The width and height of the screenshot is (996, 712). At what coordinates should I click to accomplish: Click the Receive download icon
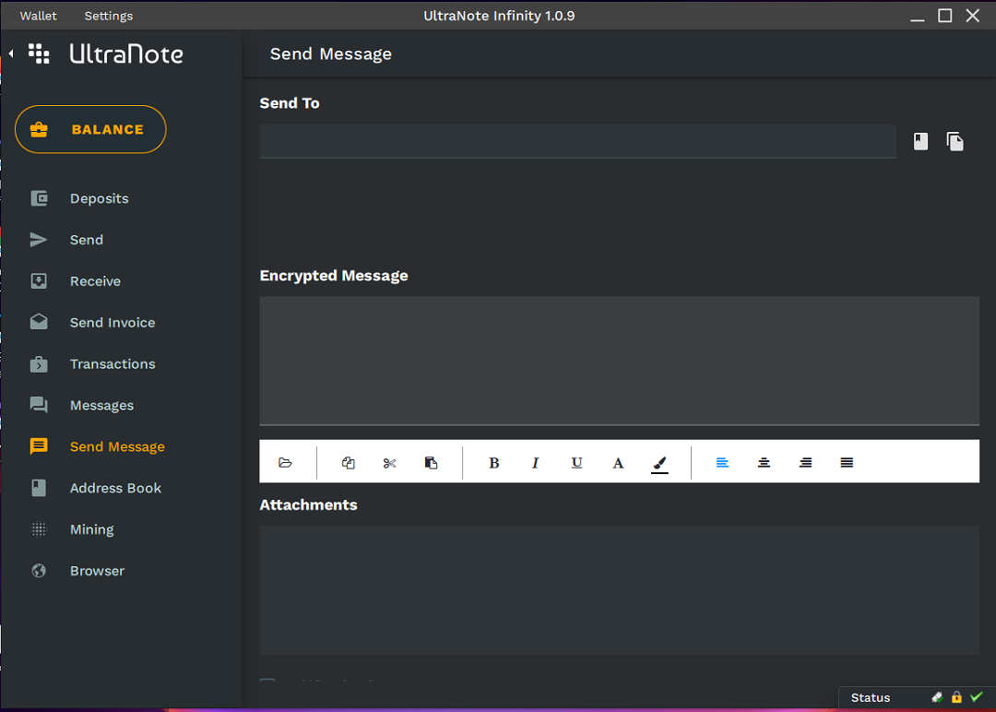pos(39,281)
